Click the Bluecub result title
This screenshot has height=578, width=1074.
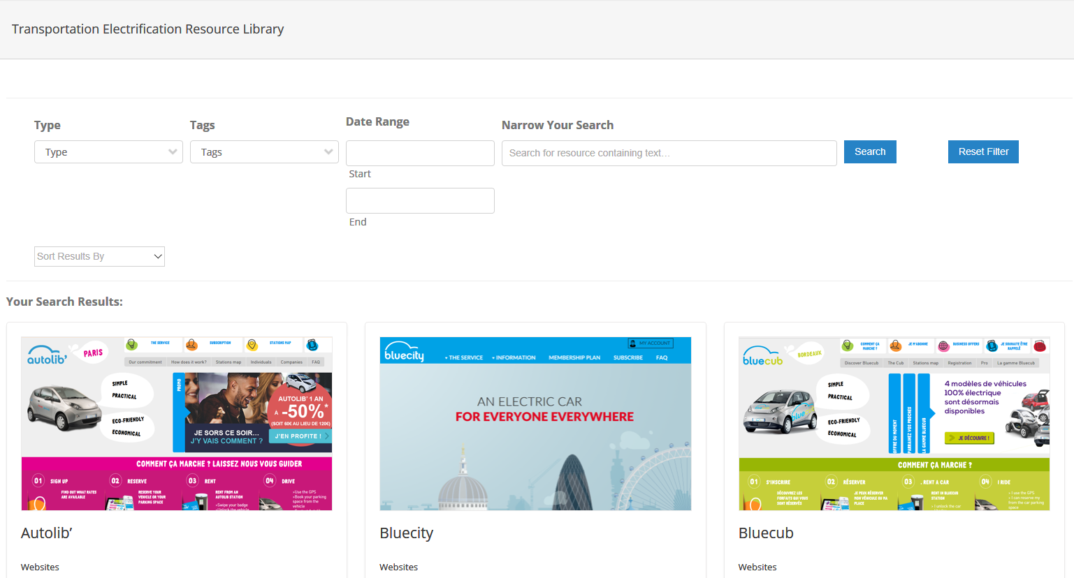(x=766, y=533)
